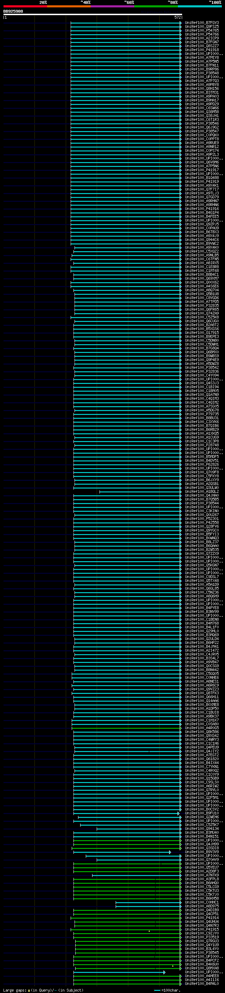Select hit label UniRef100_P38548
Viewport: 225px width, 993px height.
click(202, 73)
